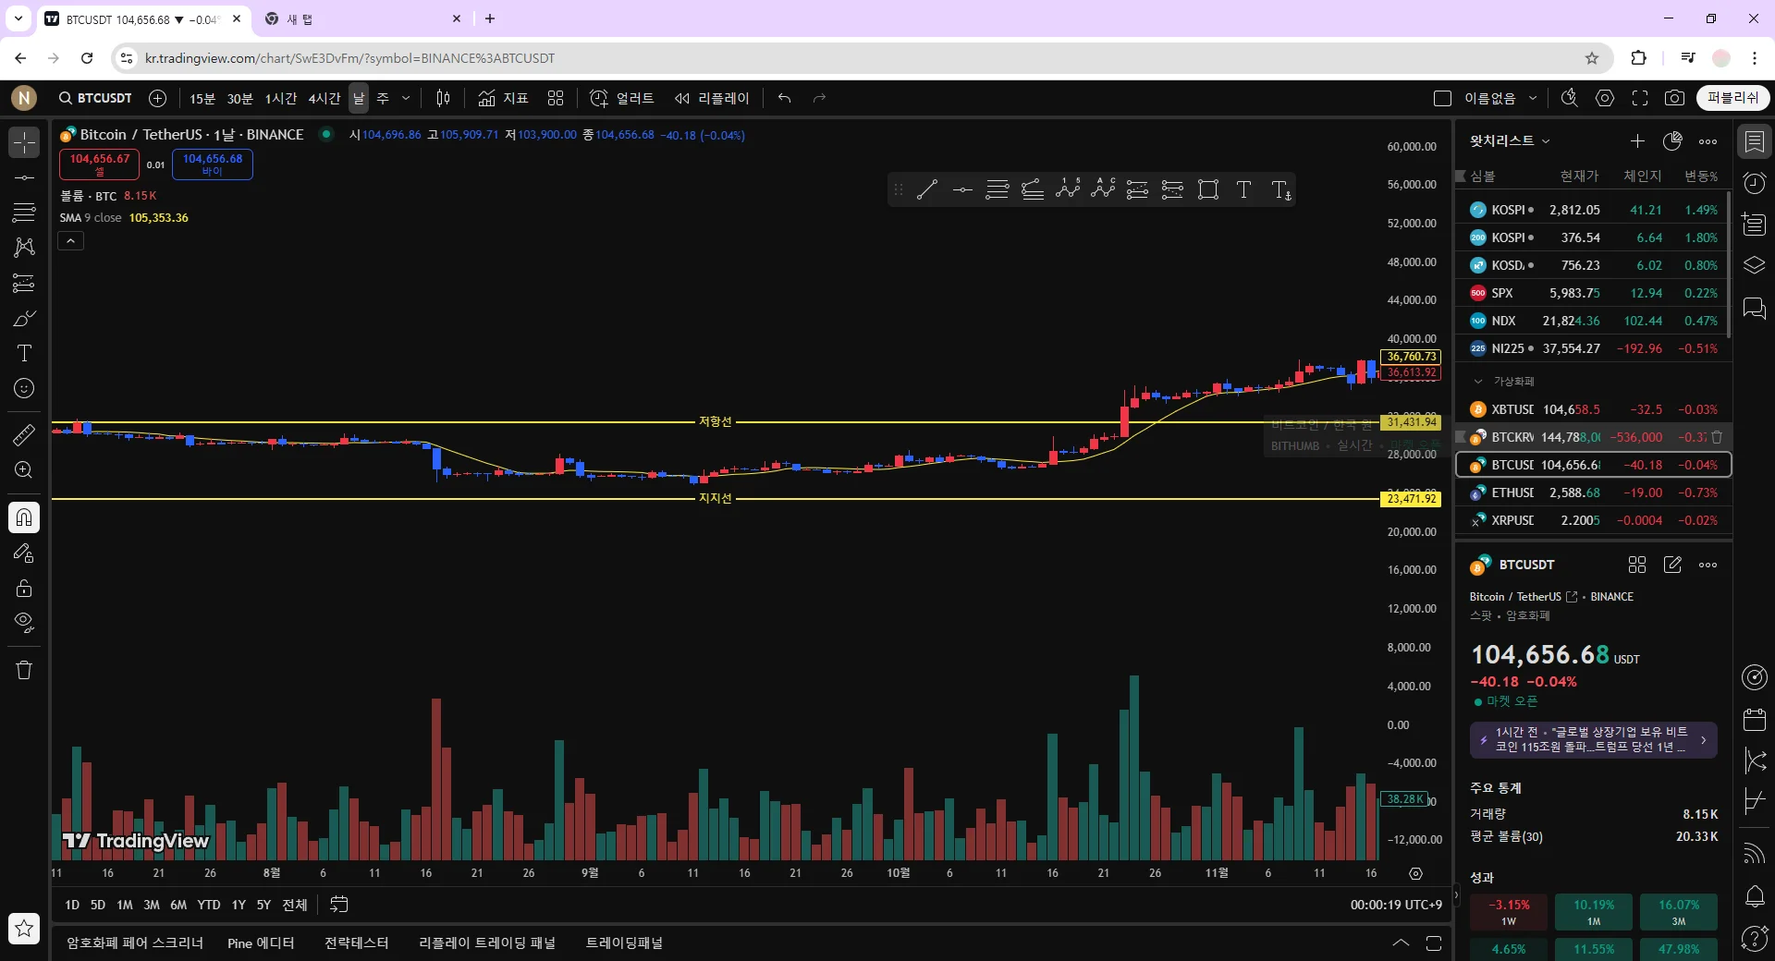Add a symbol to compare
The image size is (1775, 961).
pos(158,98)
